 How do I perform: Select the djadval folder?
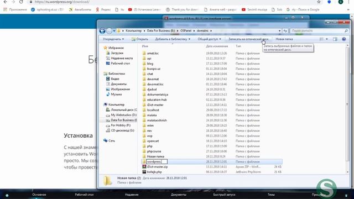coord(152,90)
